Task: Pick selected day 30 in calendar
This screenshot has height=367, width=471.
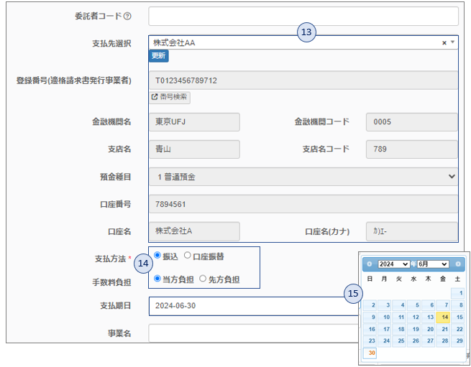Action: (370, 353)
